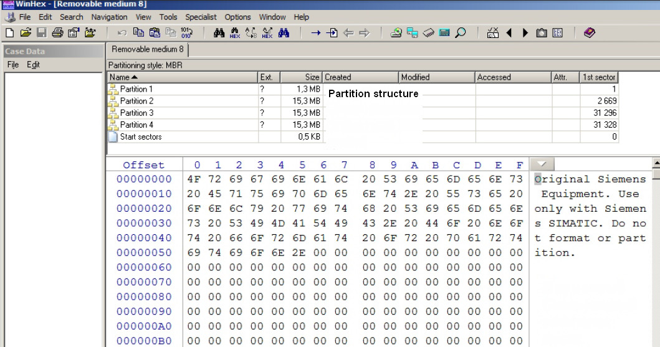Open the Tools menu
Viewport: 660px width, 347px height.
point(168,17)
